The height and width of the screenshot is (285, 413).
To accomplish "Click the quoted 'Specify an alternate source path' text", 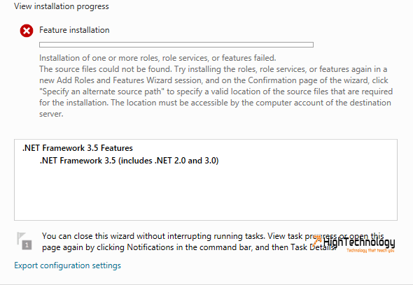I will (101, 92).
